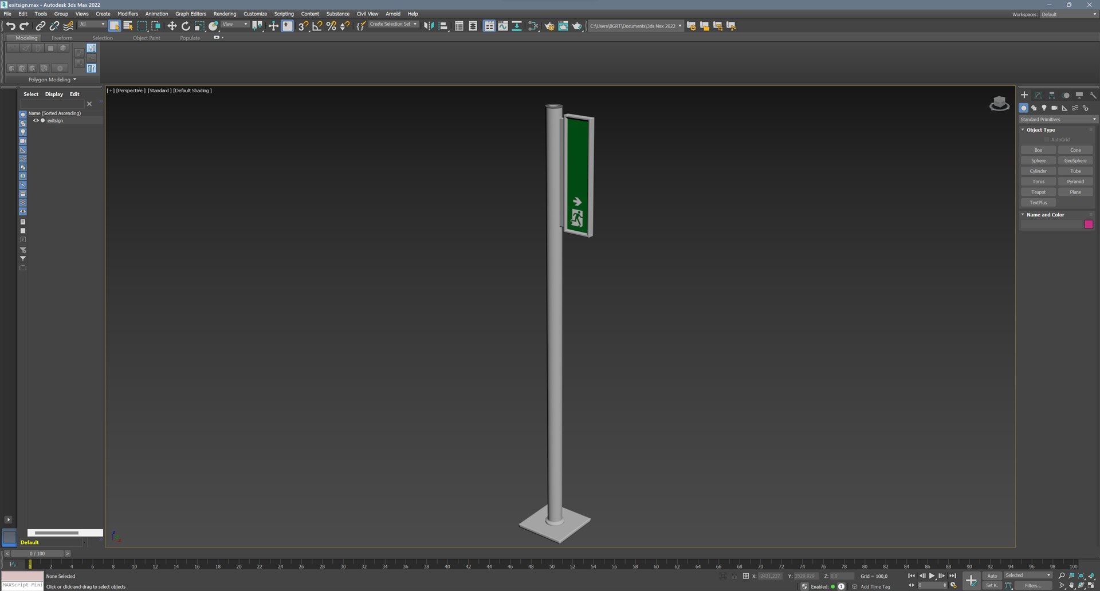
Task: Open the Modifiers menu
Action: [x=128, y=14]
